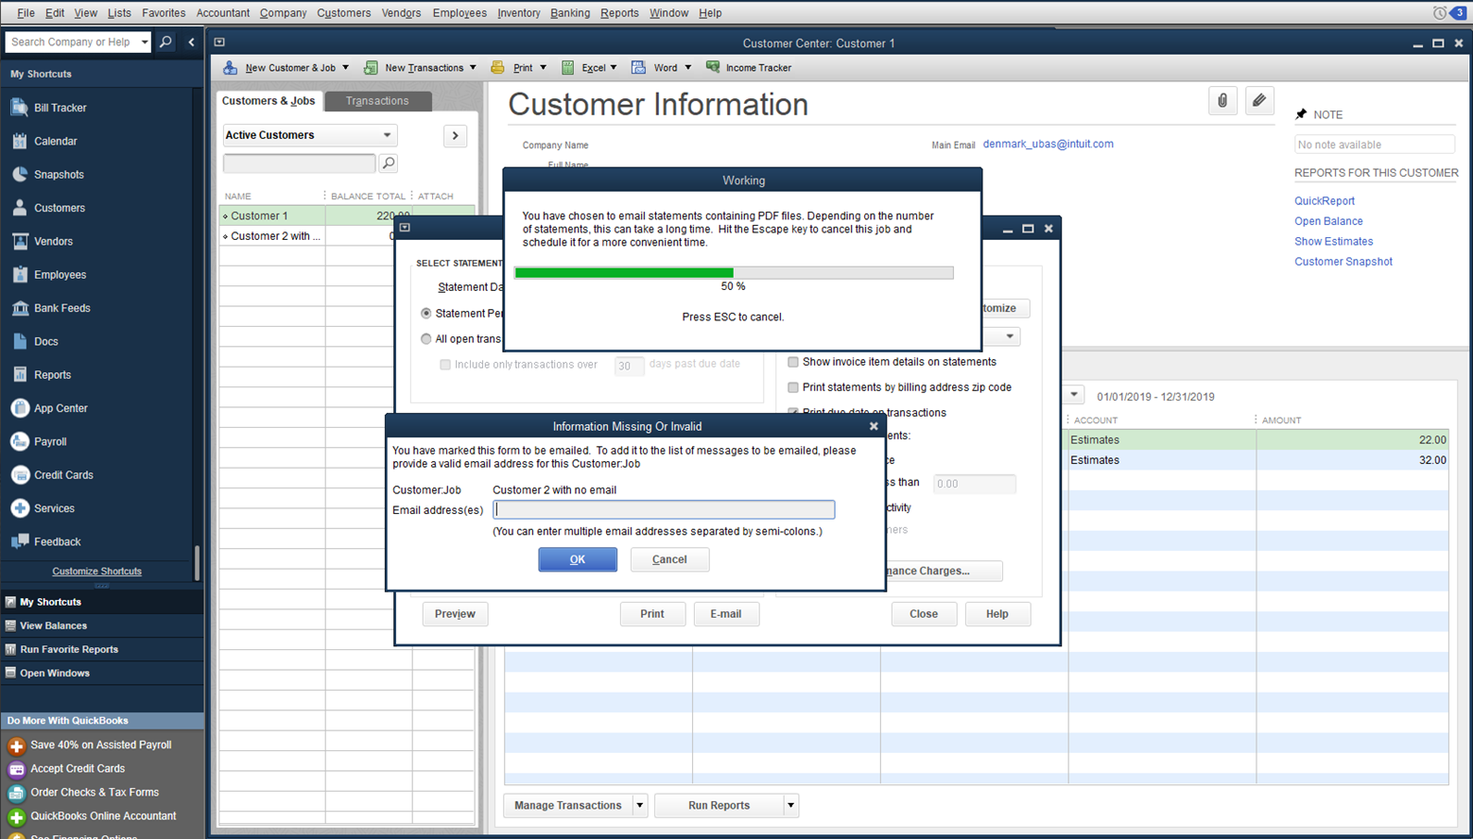This screenshot has width=1473, height=839.
Task: Enable Print statements by billing address zip code
Action: (x=793, y=387)
